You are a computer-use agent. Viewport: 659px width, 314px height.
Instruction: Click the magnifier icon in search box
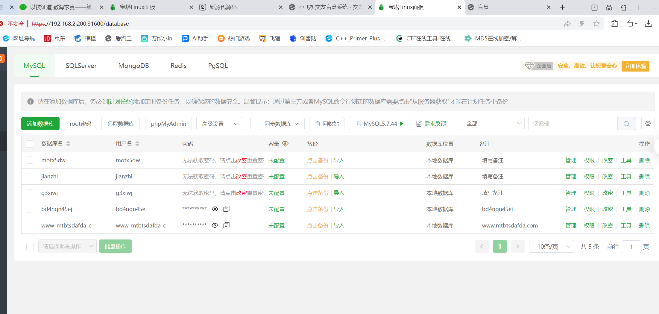pyautogui.click(x=626, y=123)
